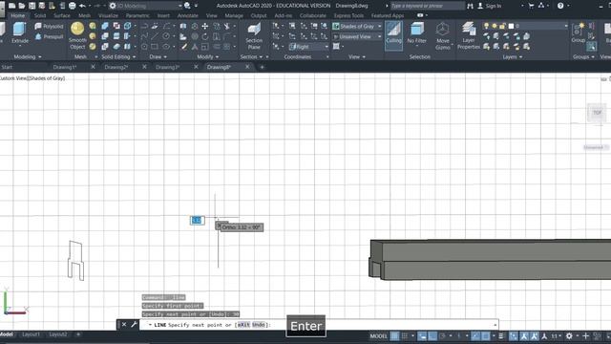Switch to the Home ribbon tab
This screenshot has height=344, width=611.
[17, 15]
